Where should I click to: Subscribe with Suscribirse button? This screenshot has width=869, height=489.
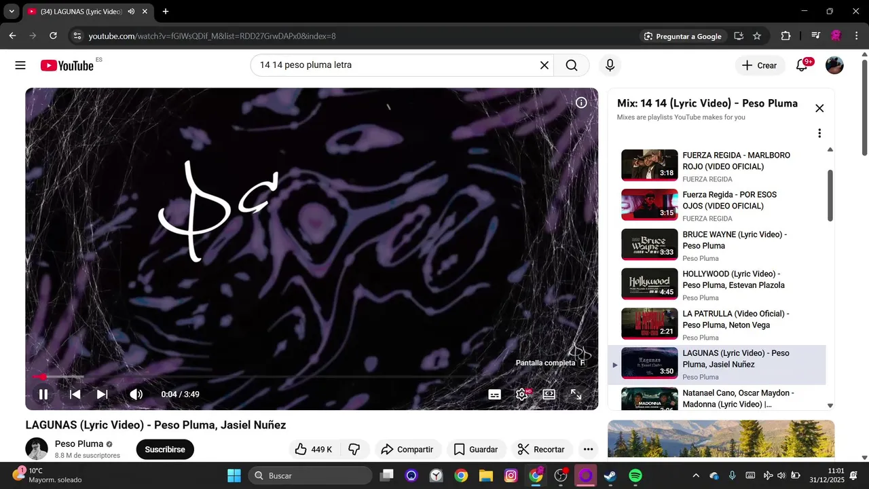pos(165,450)
